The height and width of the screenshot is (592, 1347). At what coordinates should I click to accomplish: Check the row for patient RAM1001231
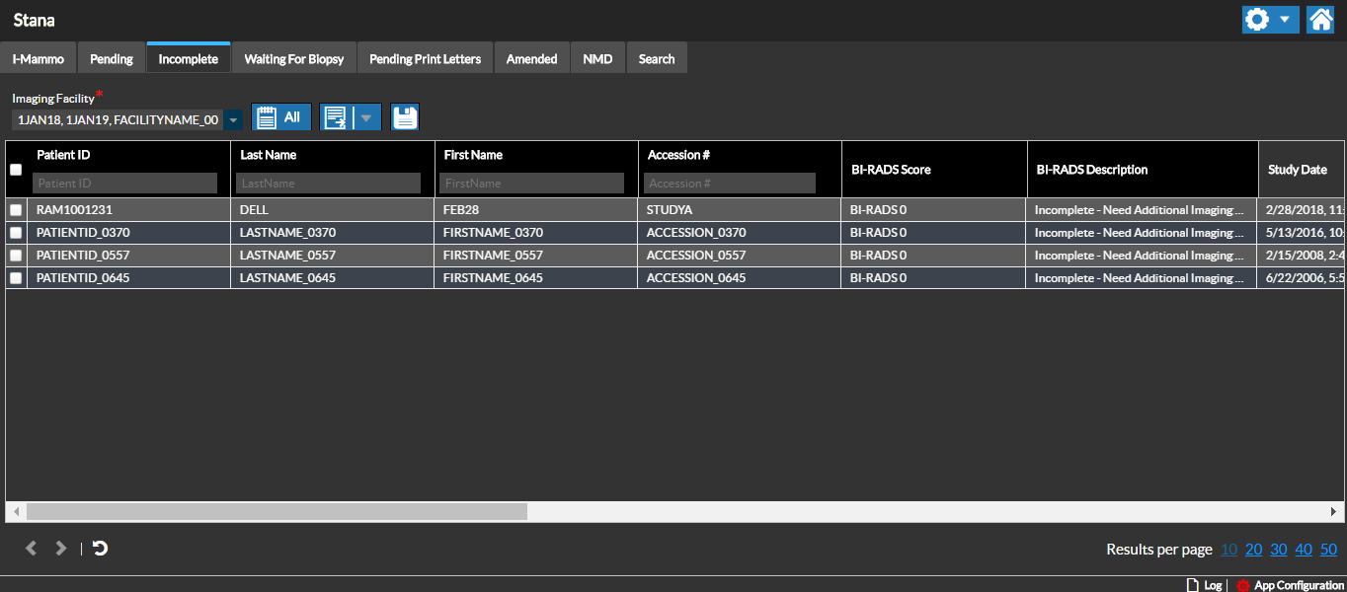click(x=16, y=210)
